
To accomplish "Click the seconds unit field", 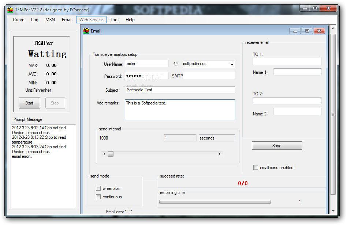I will coord(217,138).
